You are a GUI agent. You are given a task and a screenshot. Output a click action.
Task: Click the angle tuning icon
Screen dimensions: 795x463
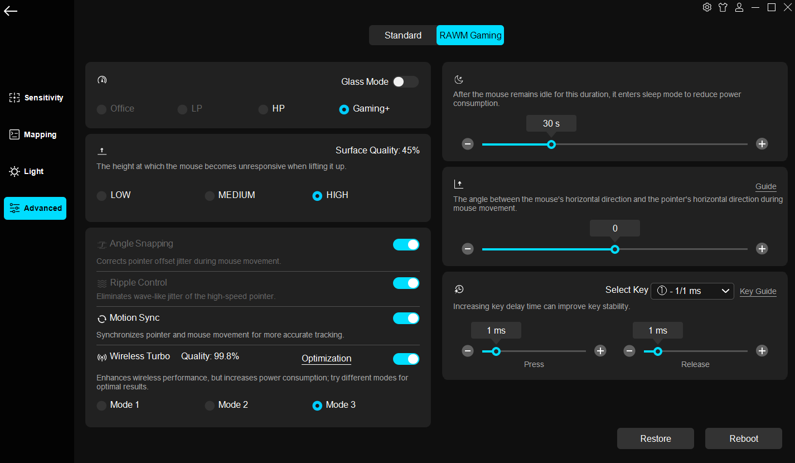click(x=459, y=184)
